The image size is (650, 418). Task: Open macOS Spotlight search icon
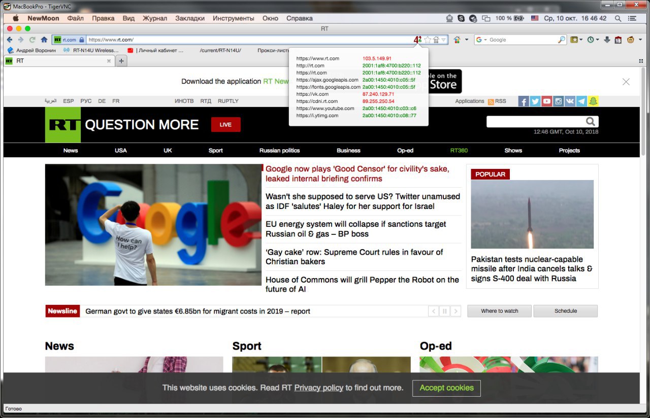coord(618,18)
